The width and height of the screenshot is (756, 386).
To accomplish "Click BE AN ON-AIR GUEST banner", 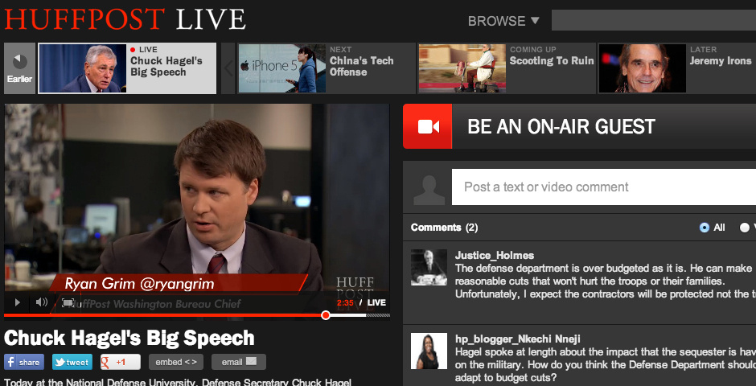I will [580, 126].
